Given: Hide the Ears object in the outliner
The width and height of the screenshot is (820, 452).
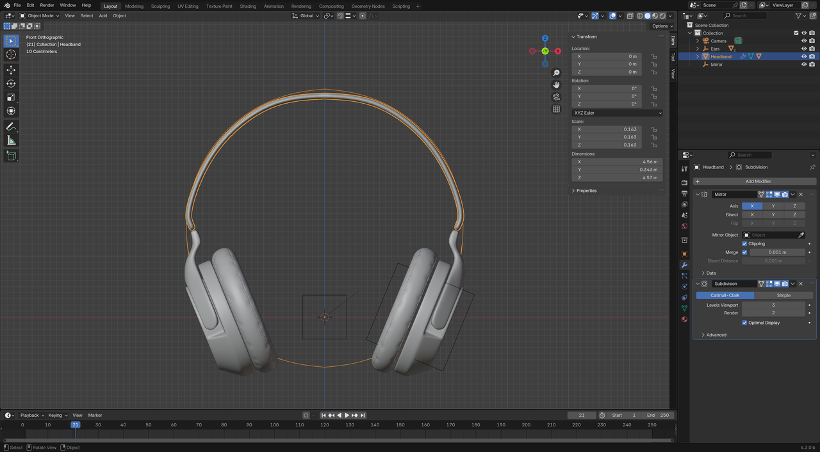Looking at the screenshot, I should pyautogui.click(x=804, y=48).
